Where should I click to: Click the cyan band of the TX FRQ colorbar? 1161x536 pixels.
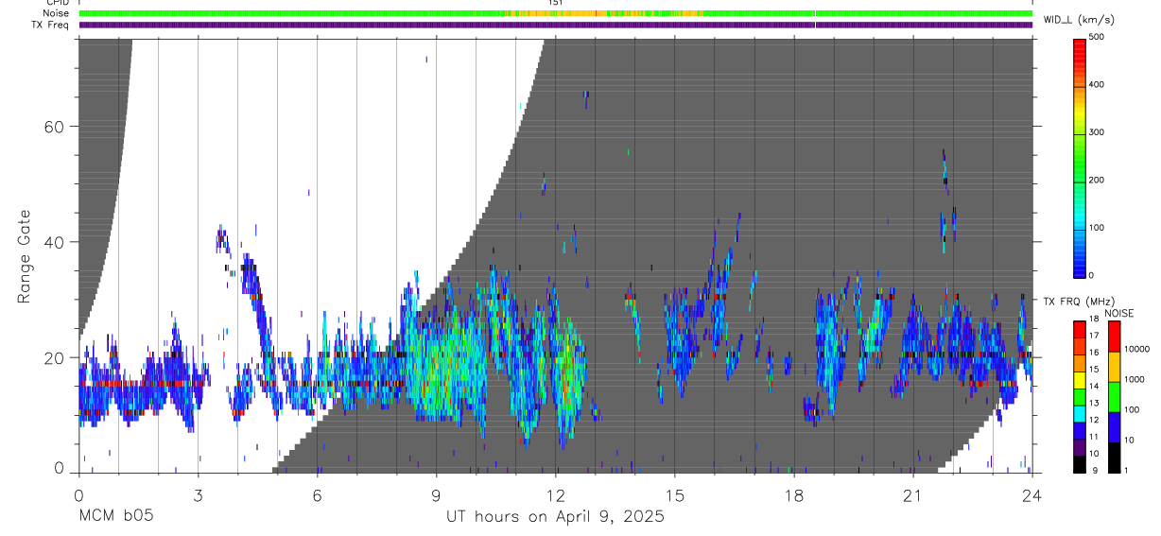[x=1080, y=414]
